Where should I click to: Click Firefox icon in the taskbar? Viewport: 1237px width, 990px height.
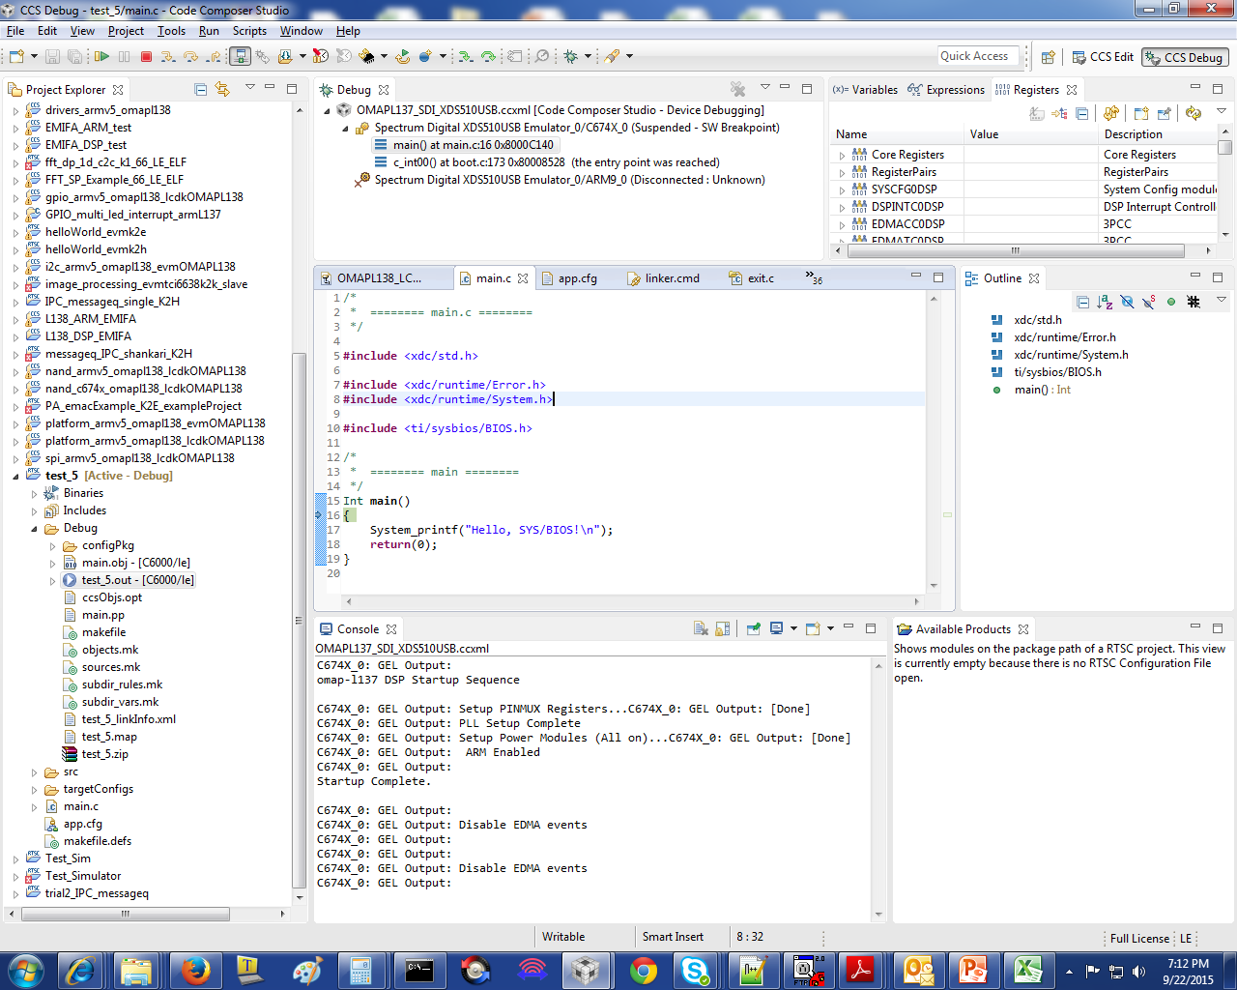coord(196,970)
